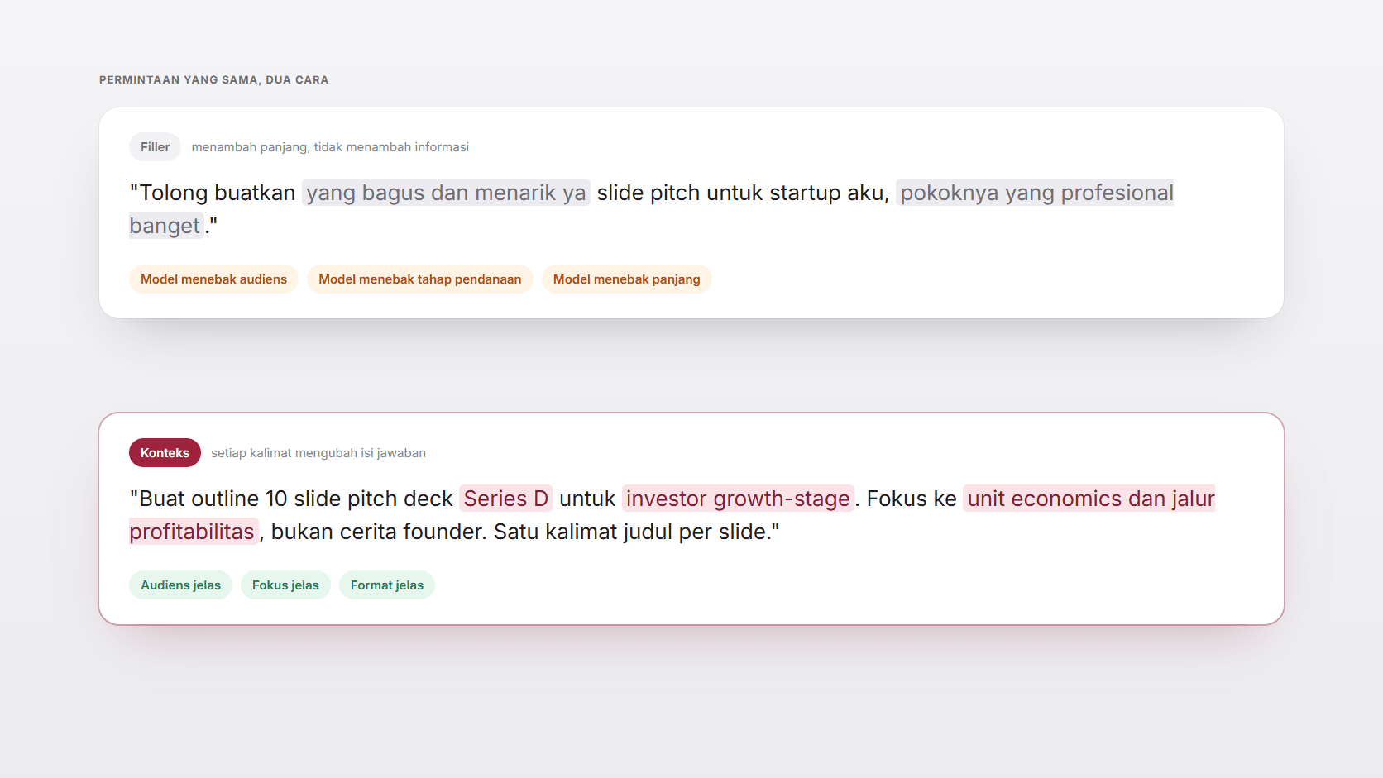
Task: Click text 'Buat outline 10 slide pitch deck'
Action: [x=296, y=499]
